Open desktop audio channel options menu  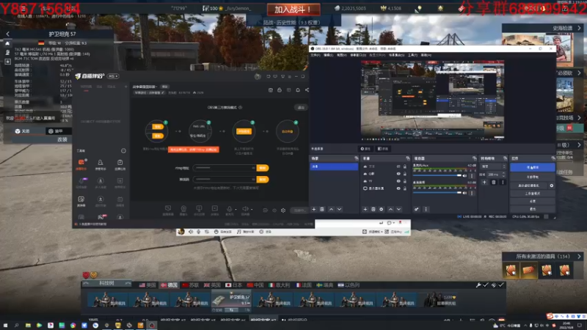coord(472,193)
